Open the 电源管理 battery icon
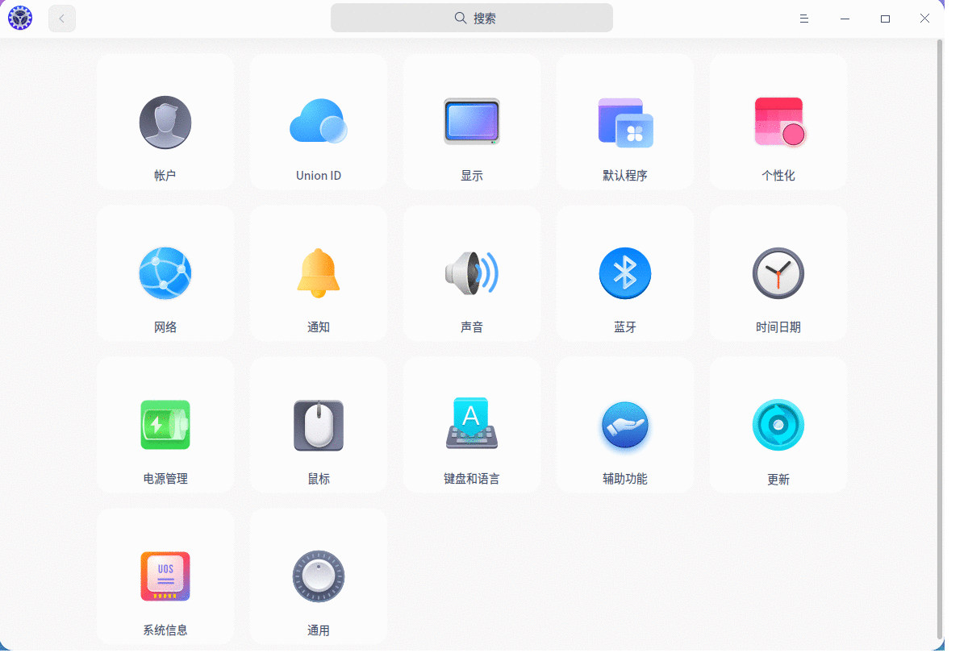 [165, 425]
